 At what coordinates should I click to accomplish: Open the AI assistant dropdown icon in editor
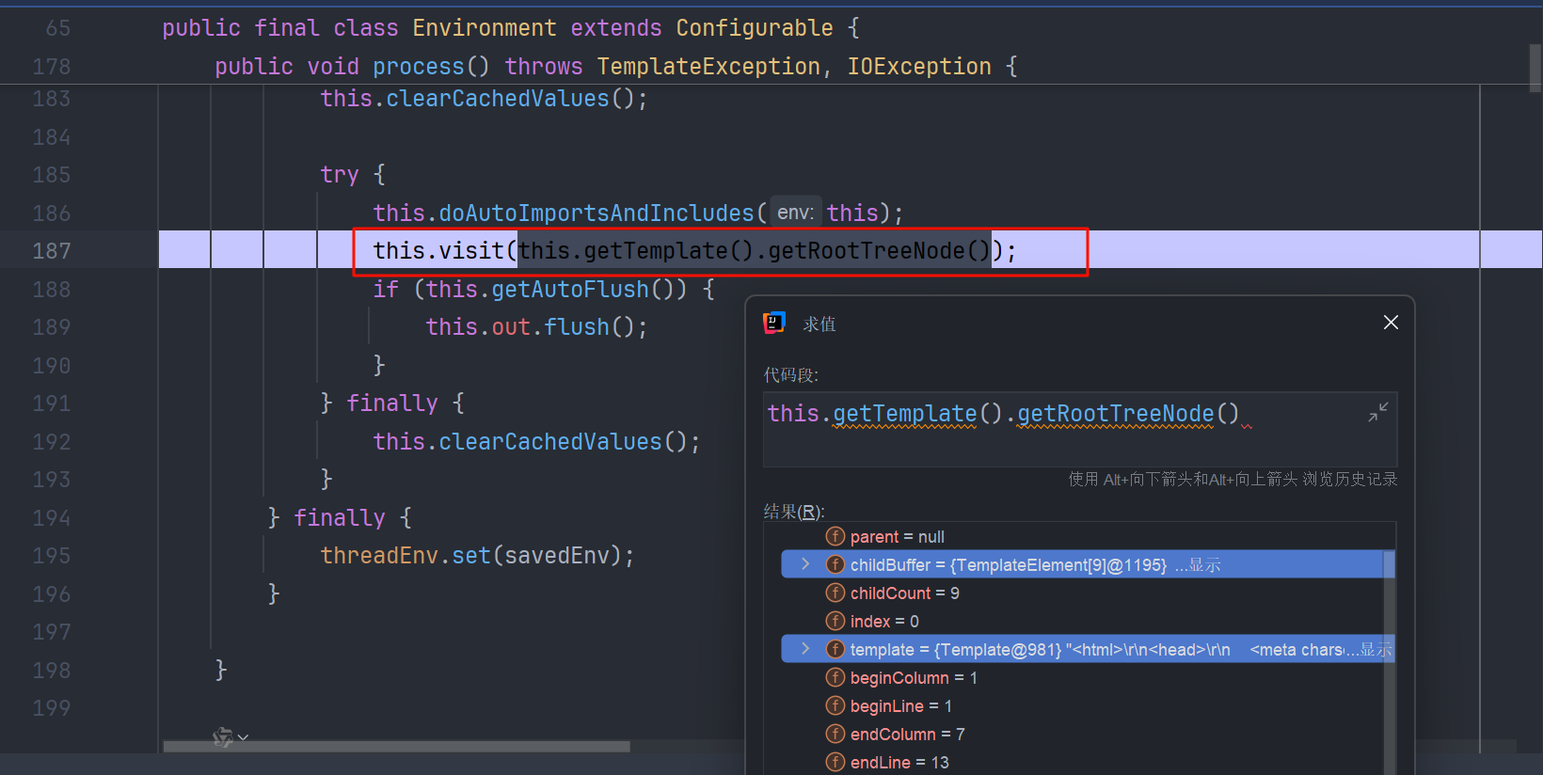point(230,737)
